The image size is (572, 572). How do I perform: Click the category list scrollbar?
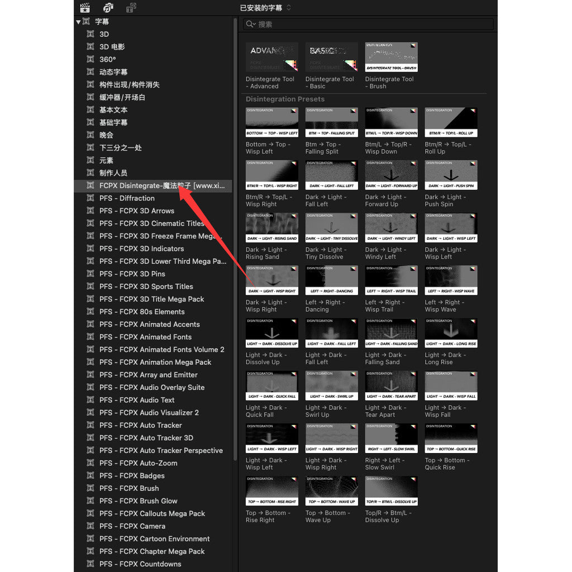235,239
